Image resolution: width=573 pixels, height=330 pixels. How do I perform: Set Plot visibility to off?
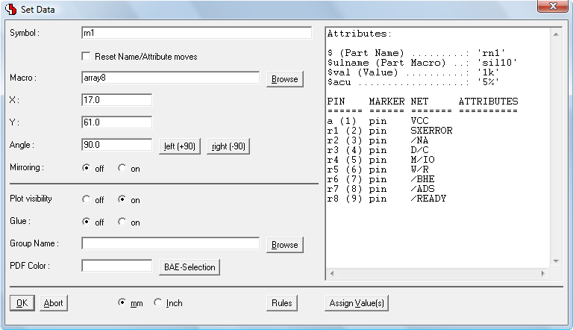(87, 200)
